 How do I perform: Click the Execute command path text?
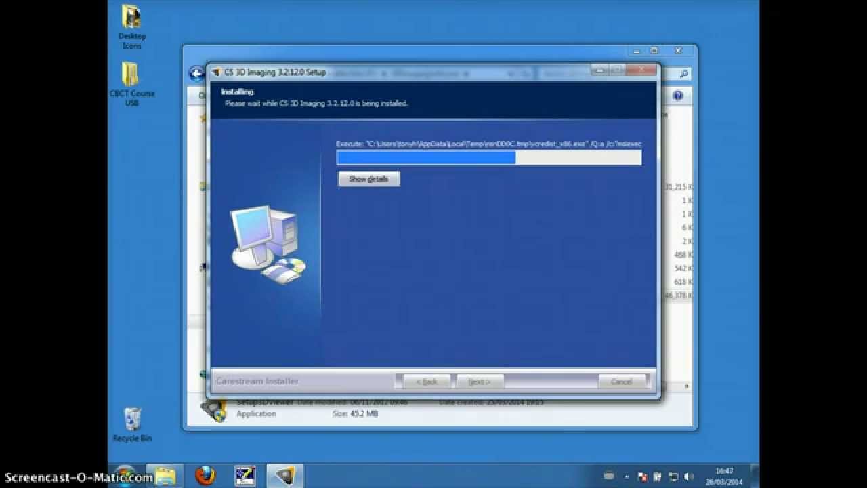click(489, 144)
